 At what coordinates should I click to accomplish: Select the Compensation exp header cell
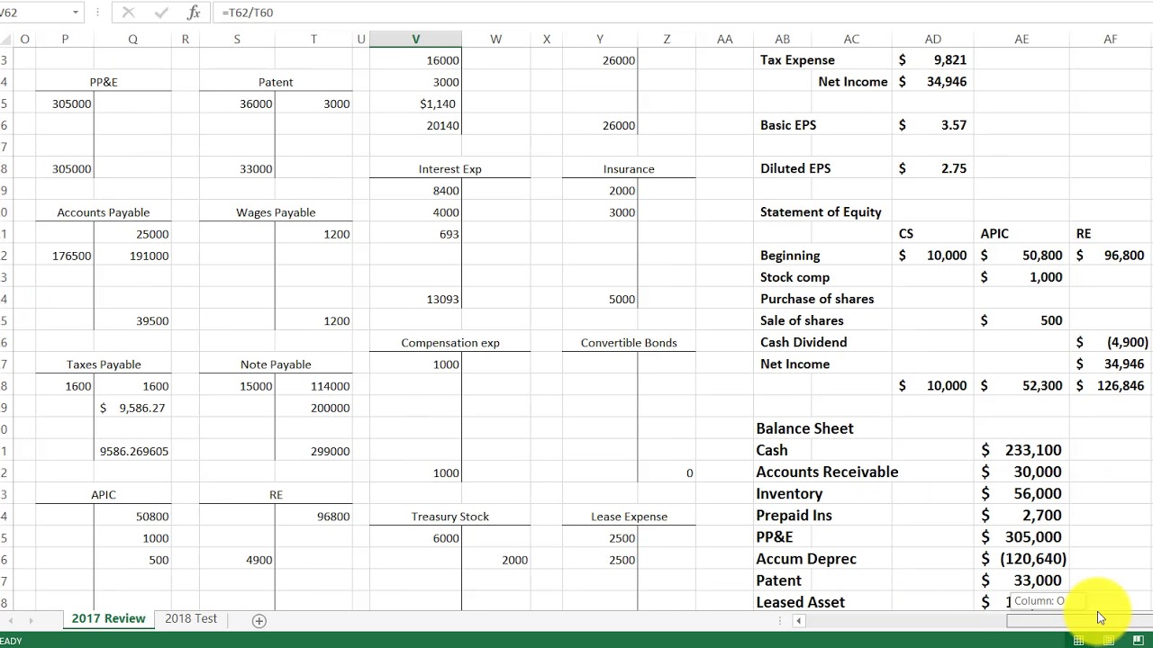pyautogui.click(x=449, y=343)
